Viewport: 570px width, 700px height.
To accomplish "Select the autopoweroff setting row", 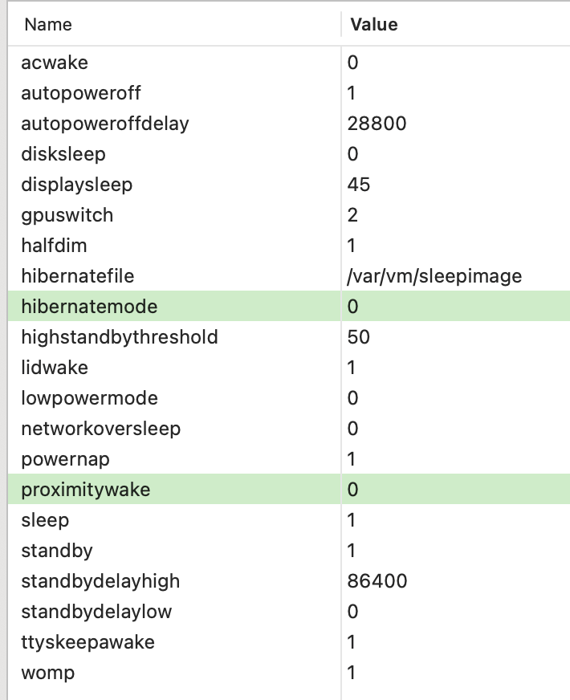I will (80, 93).
